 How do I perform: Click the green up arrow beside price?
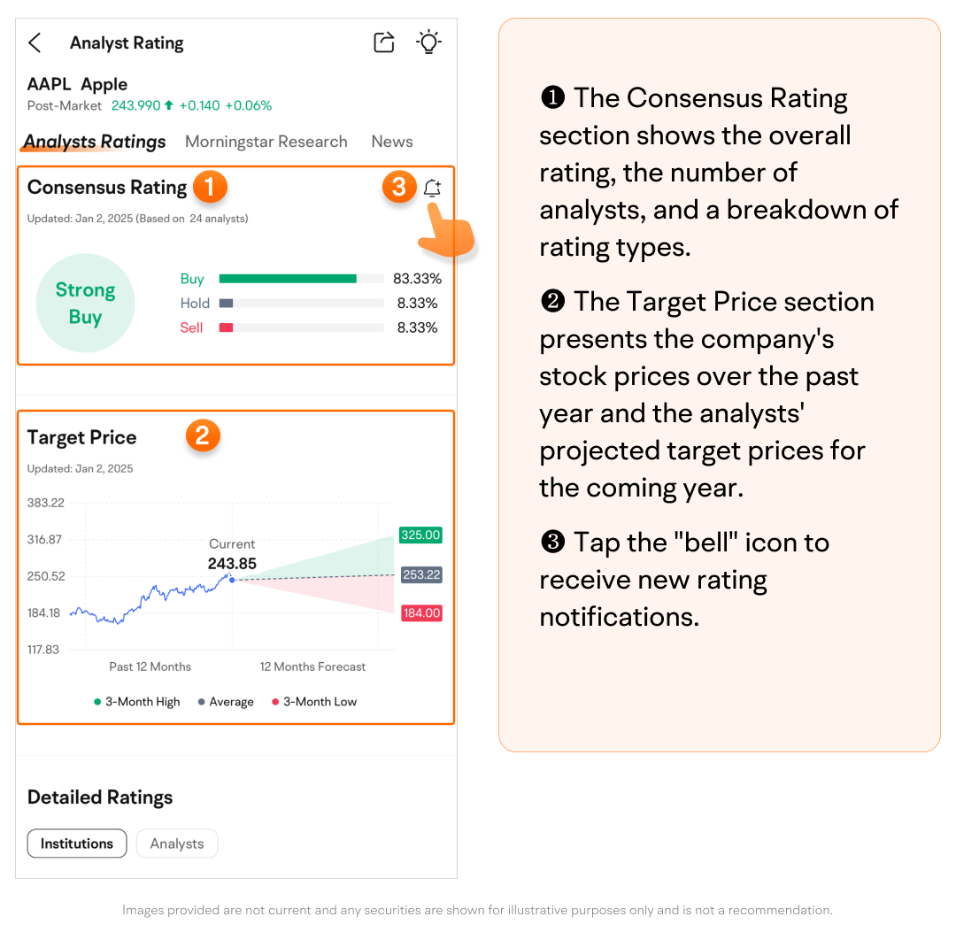tap(168, 105)
